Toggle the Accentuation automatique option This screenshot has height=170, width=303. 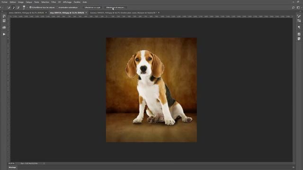coord(68,8)
